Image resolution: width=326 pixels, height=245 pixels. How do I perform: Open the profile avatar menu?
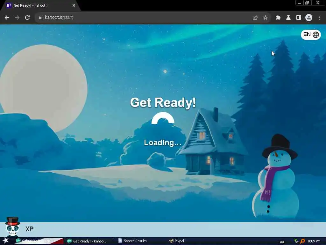(309, 18)
